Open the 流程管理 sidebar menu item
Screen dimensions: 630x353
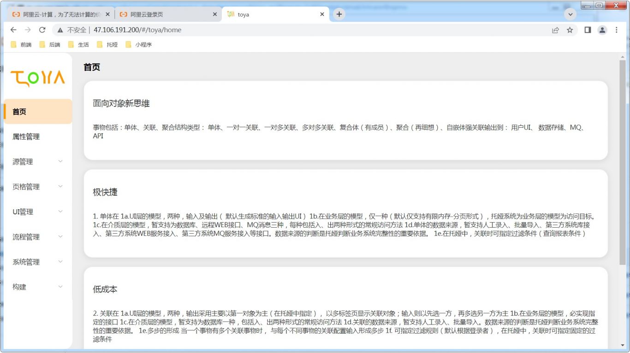38,237
